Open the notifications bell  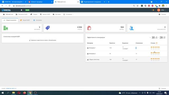point(21,10)
